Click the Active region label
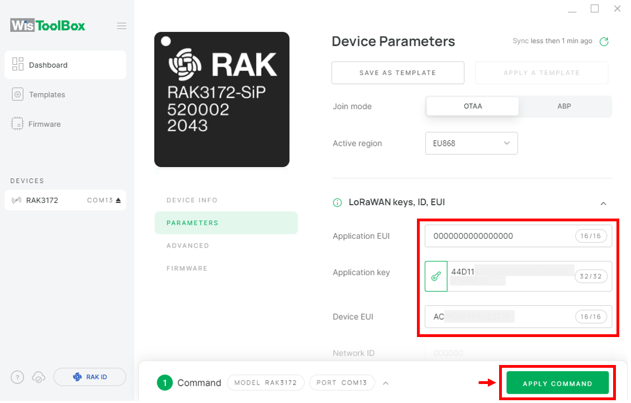The height and width of the screenshot is (403, 631). (357, 144)
